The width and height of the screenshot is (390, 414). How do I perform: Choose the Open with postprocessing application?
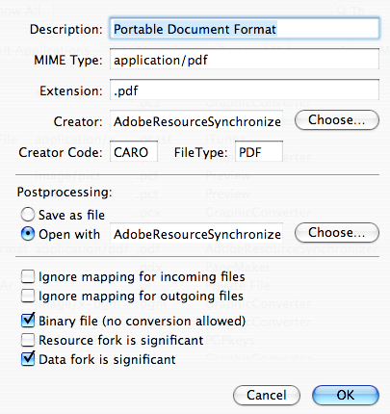coord(337,233)
